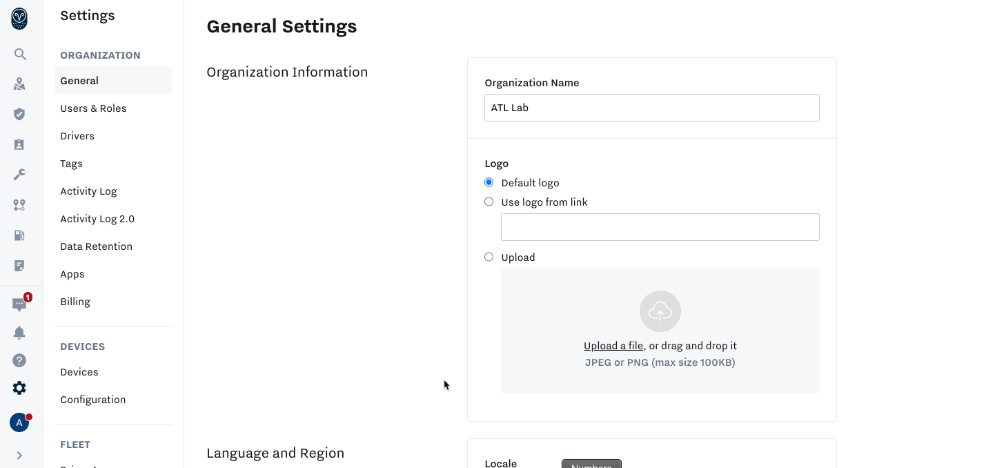The image size is (986, 468).
Task: Expand the sidebar with the chevron arrow
Action: (x=19, y=456)
